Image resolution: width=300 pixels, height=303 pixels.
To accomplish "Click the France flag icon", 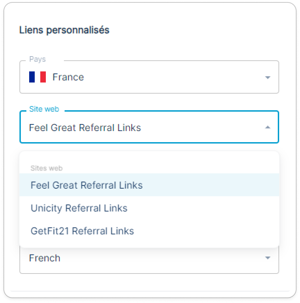I will tap(37, 77).
